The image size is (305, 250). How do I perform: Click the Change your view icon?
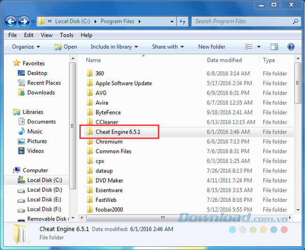tap(250, 47)
